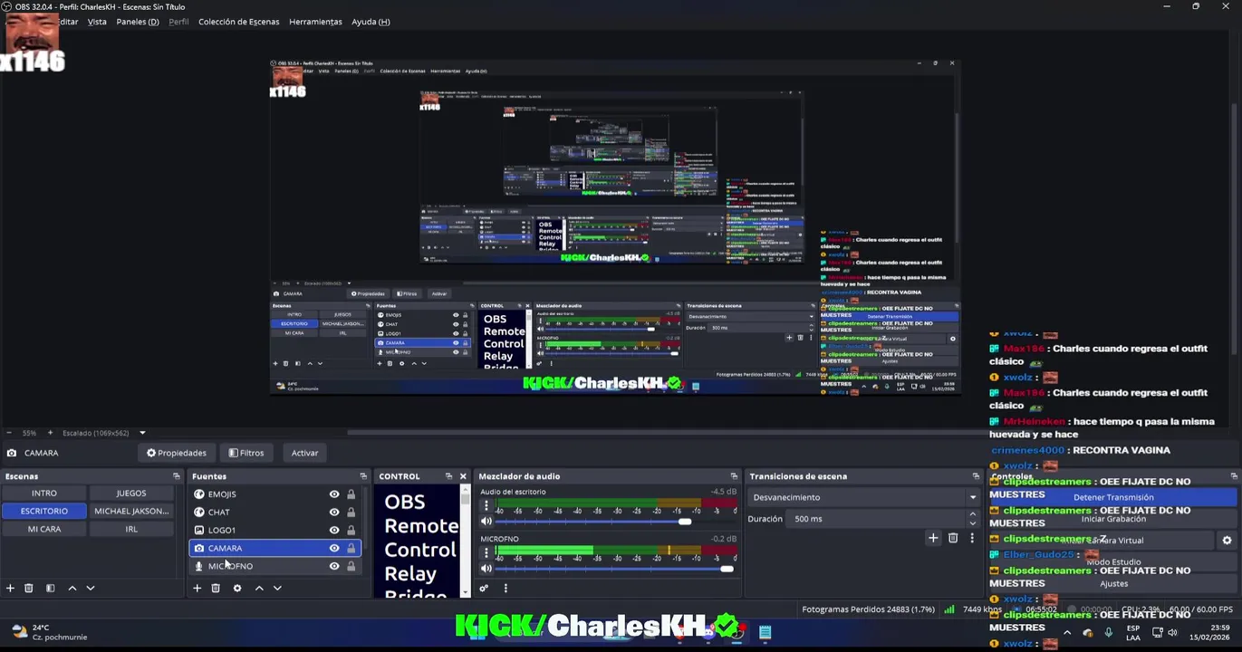Close the CONTROL dock
Screen dimensions: 1242x652
click(463, 476)
